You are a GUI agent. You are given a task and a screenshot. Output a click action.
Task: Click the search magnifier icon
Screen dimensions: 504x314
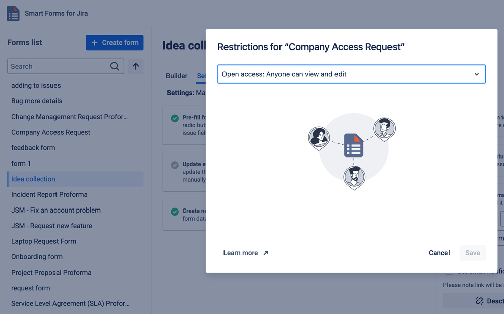(115, 66)
